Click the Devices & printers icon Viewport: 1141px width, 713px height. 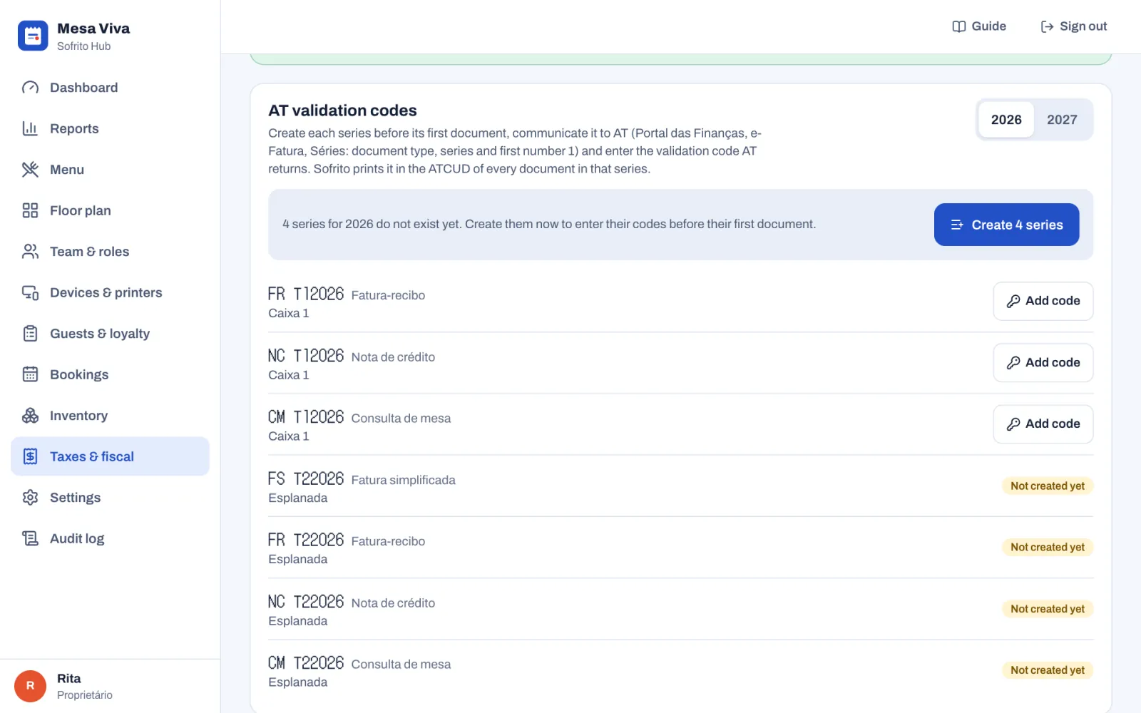pos(30,292)
